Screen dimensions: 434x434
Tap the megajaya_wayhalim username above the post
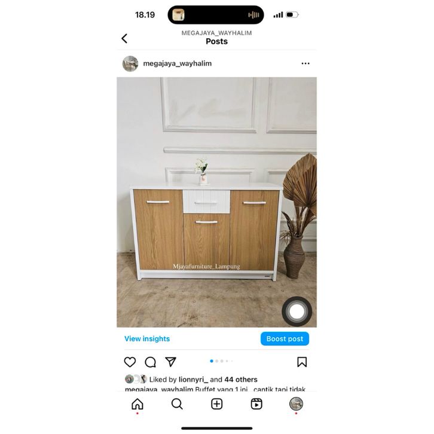click(x=177, y=63)
